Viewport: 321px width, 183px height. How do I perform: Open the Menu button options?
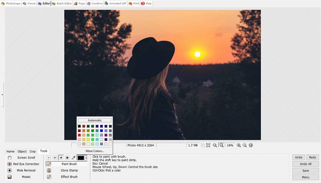pos(306,177)
